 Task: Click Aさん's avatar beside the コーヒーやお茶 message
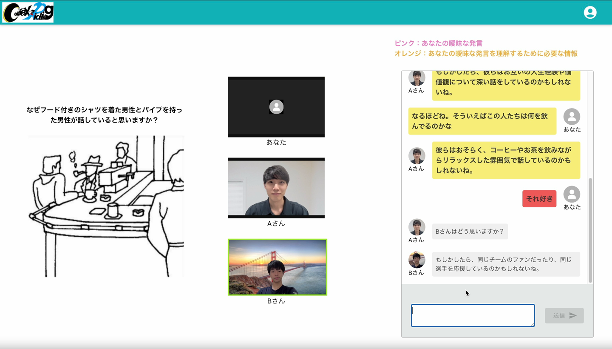416,156
